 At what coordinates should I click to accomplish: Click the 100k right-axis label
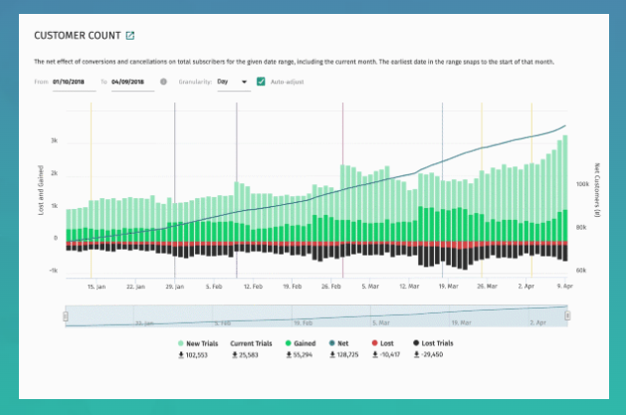(582, 184)
